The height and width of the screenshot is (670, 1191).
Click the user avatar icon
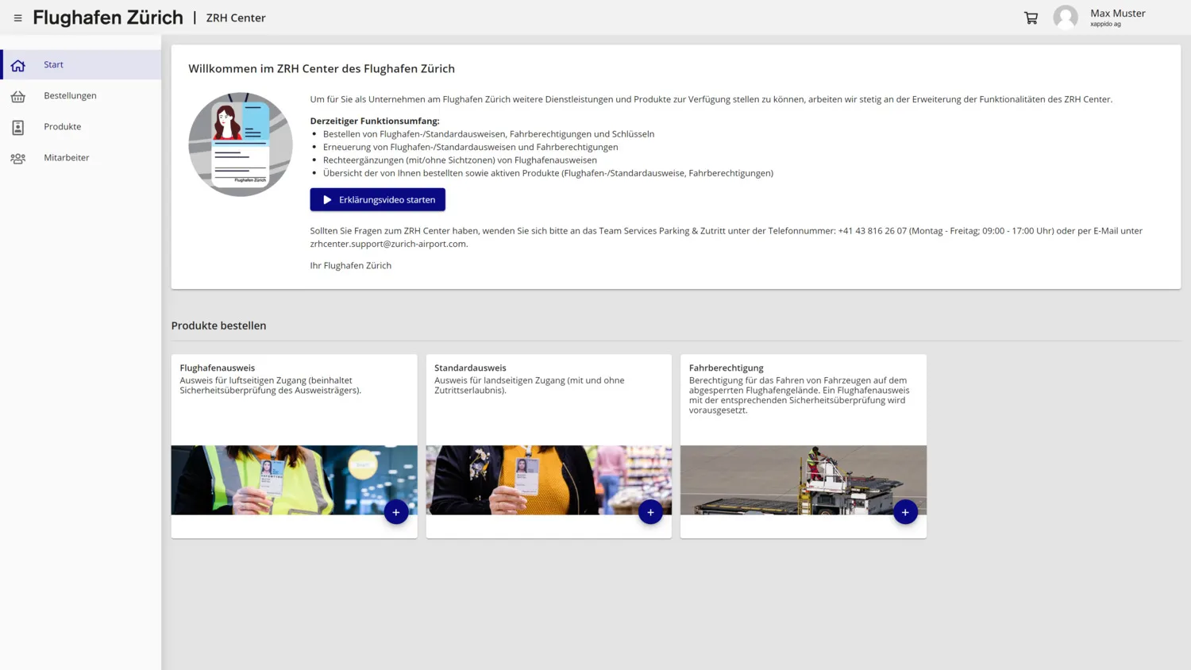pyautogui.click(x=1066, y=17)
